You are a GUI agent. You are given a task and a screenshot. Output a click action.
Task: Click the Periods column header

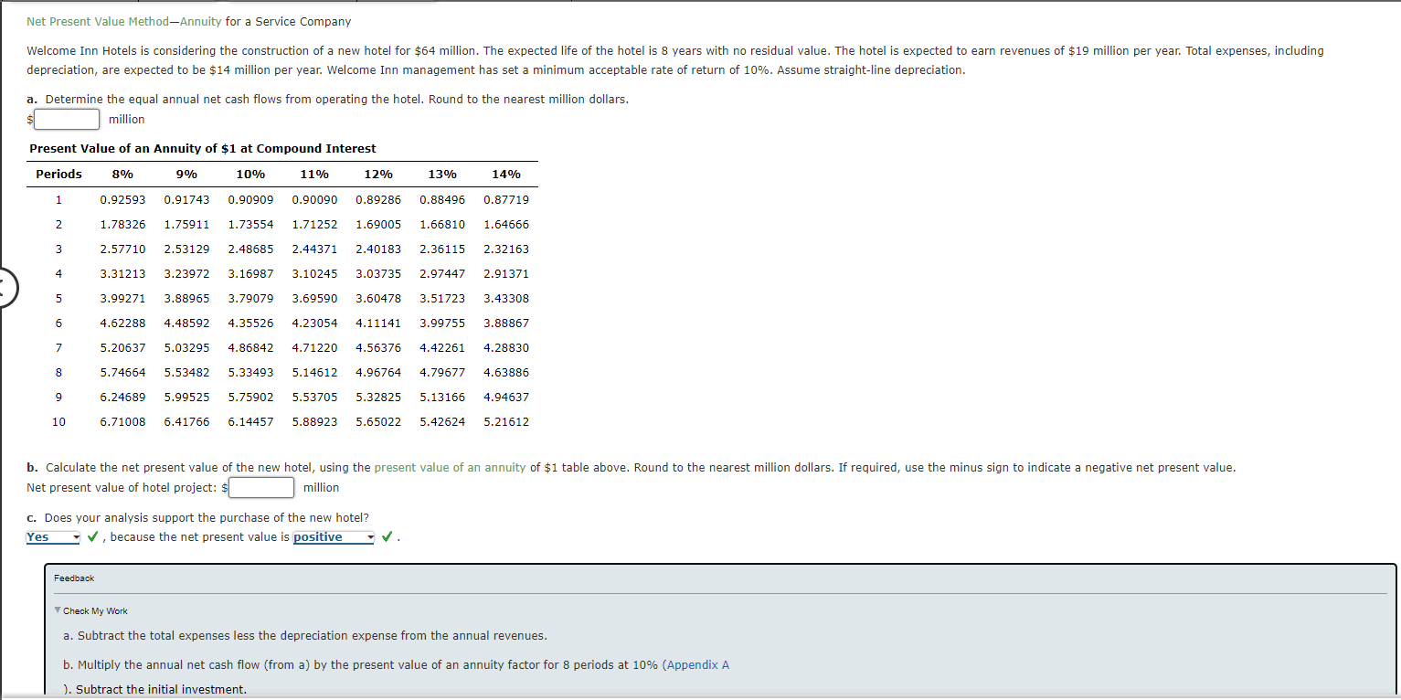tap(58, 174)
